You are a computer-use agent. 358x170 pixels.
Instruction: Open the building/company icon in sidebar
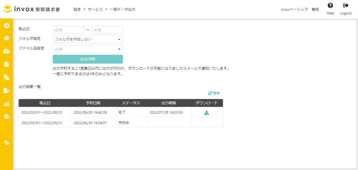[x=7, y=77]
